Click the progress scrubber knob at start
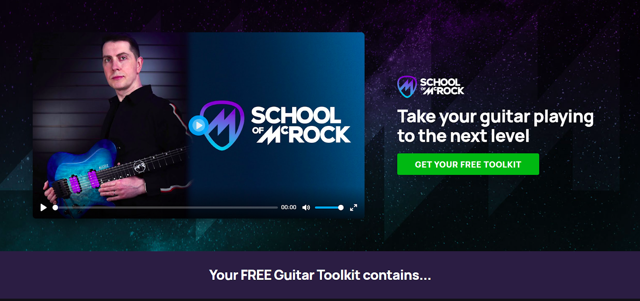The image size is (640, 301). [x=55, y=208]
